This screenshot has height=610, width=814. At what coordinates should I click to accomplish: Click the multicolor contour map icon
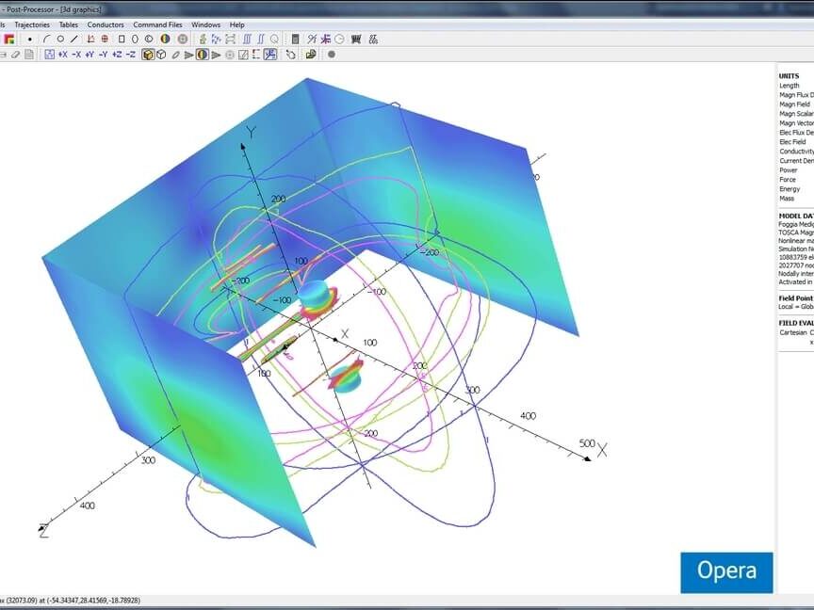(8, 40)
